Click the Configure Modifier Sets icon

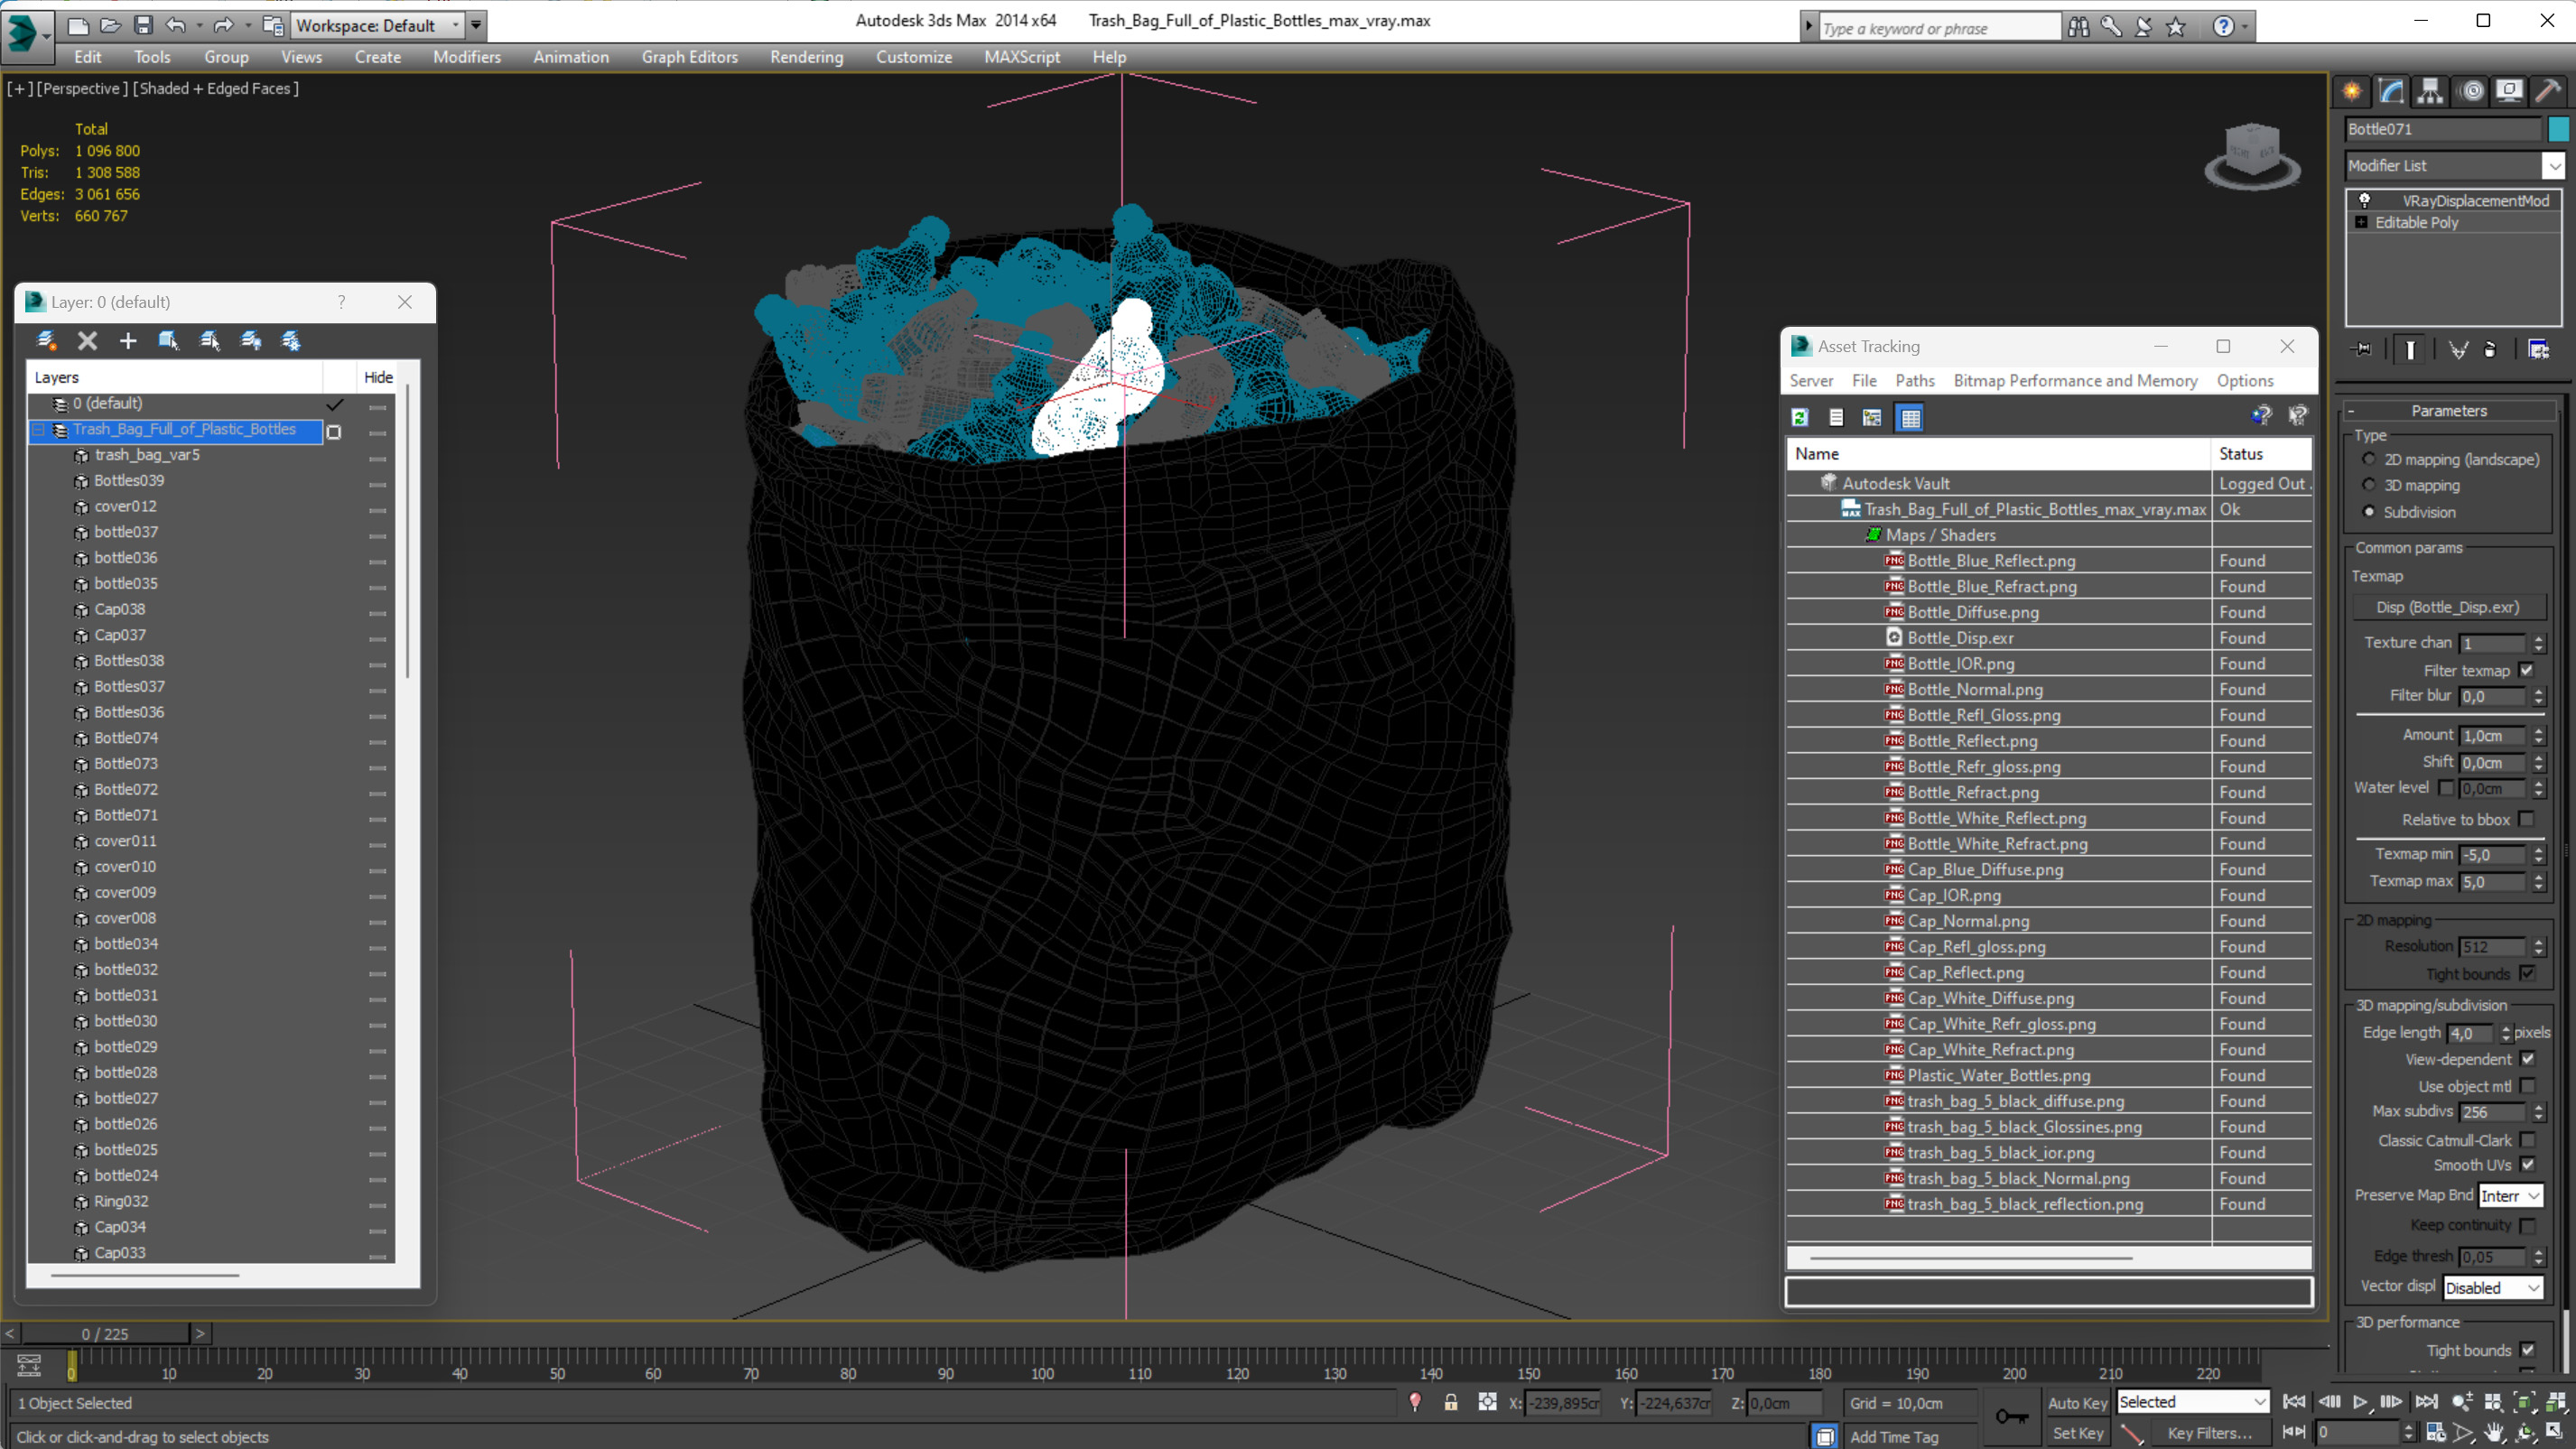(x=2538, y=349)
